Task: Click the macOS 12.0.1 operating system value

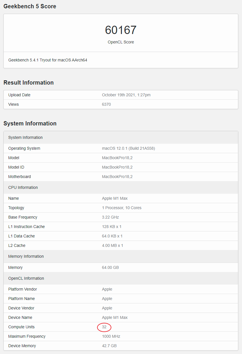Action: [x=128, y=148]
